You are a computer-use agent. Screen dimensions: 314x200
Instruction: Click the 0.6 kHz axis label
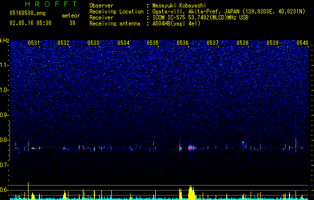(4, 190)
